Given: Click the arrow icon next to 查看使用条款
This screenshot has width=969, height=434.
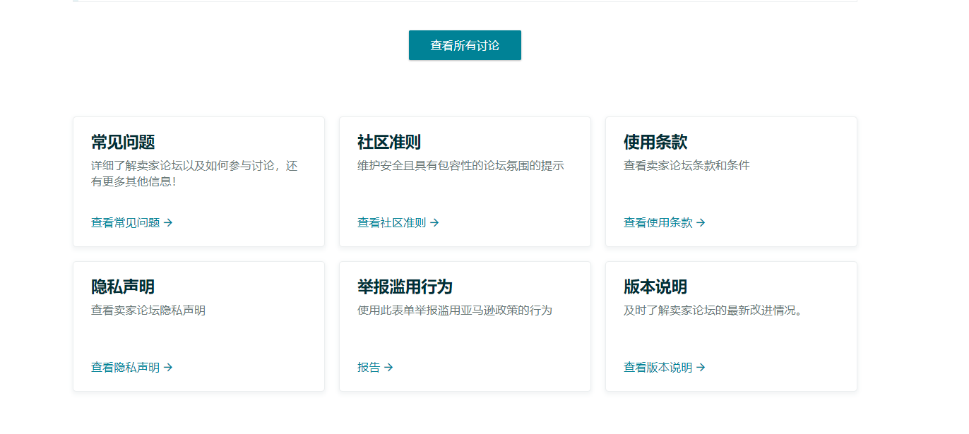Looking at the screenshot, I should click(701, 222).
